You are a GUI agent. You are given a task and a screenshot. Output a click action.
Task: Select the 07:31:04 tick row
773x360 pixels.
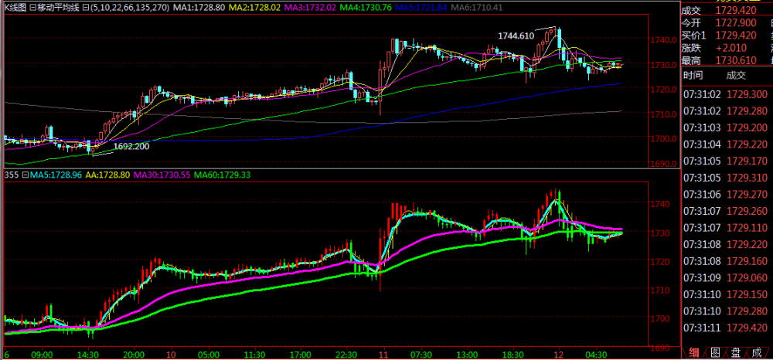[x=727, y=144]
